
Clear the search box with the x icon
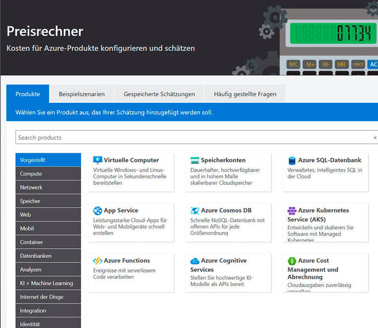click(x=375, y=138)
